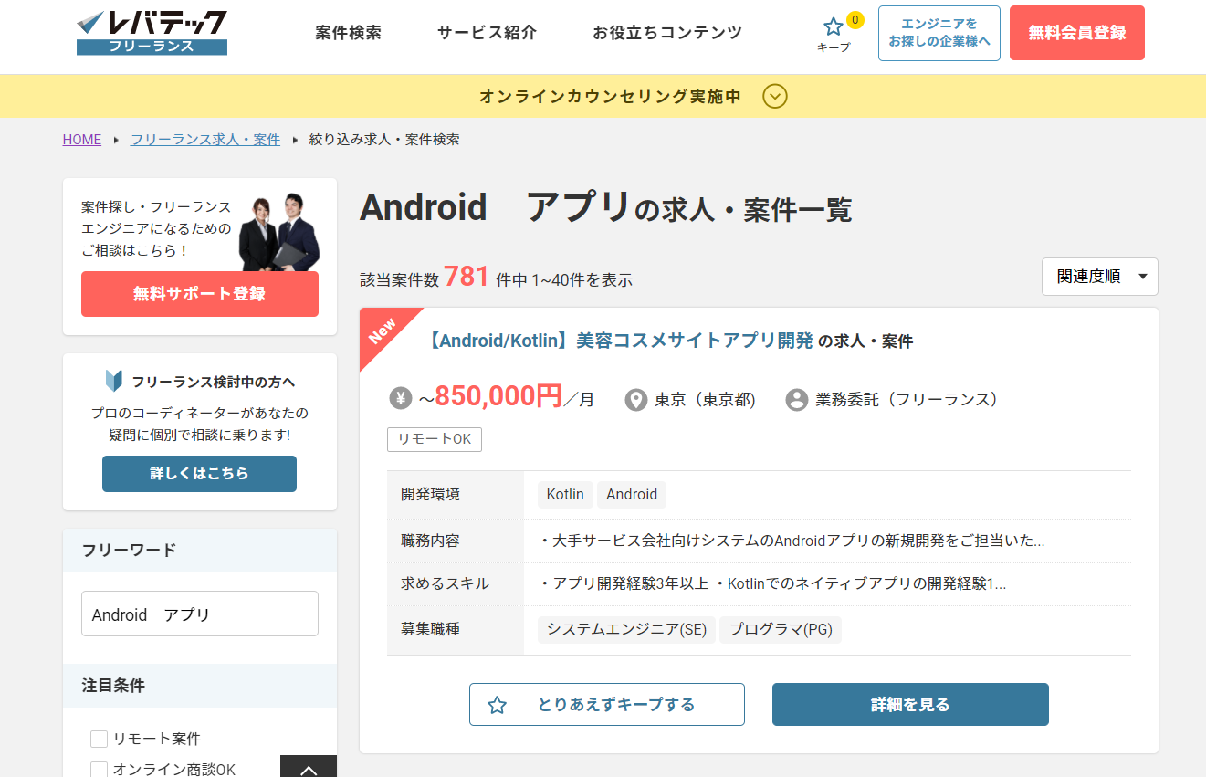The image size is (1206, 777).
Task: Click the consultant photo in the sidebar
Action: 279,232
